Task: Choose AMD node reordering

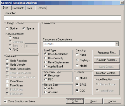Action: (14, 50)
